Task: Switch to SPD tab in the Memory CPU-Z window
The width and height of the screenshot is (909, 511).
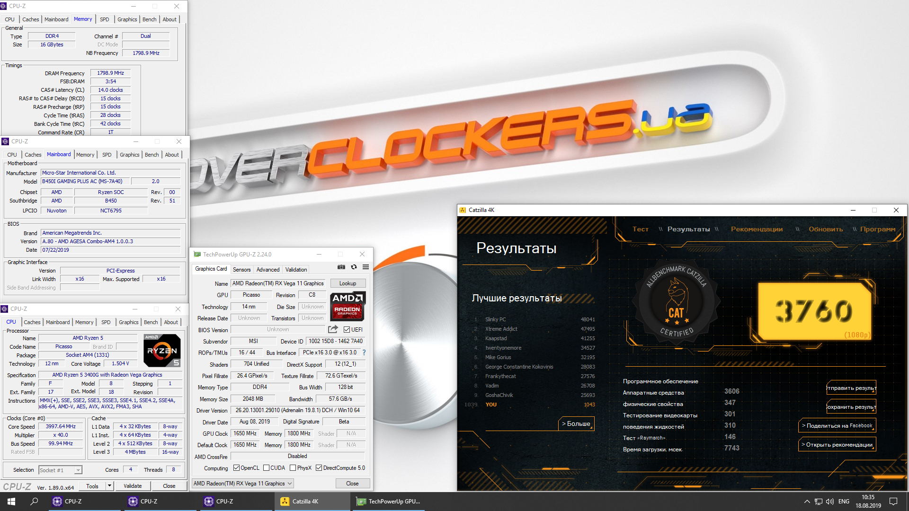Action: pos(105,19)
